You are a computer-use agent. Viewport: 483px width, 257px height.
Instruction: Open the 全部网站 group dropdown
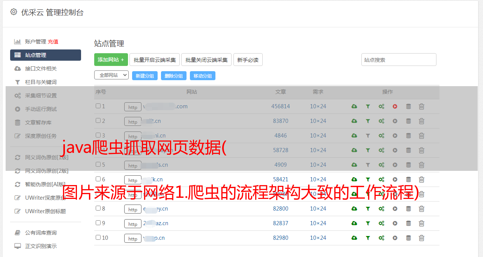[x=111, y=75]
